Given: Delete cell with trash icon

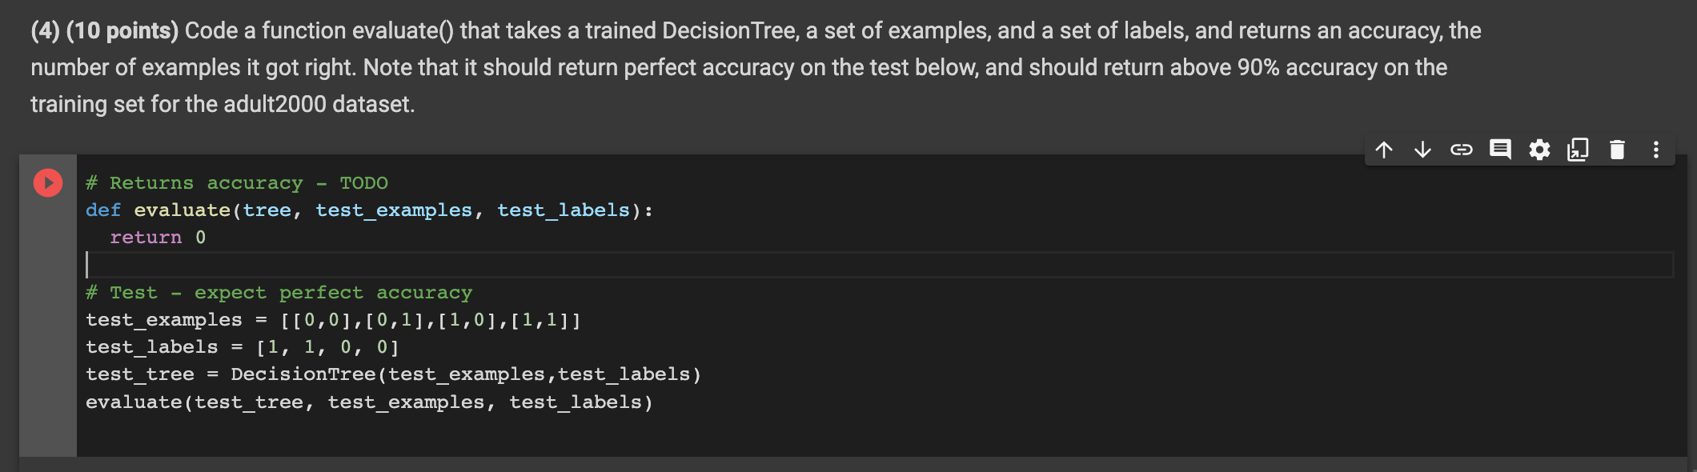Looking at the screenshot, I should [1617, 150].
